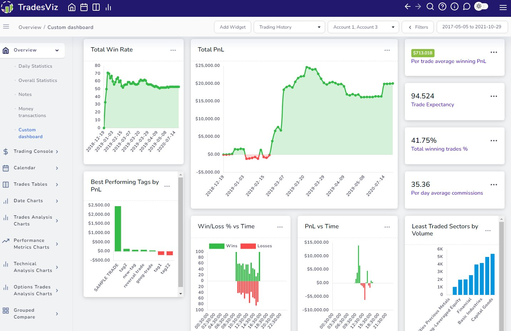Open the Total PnL widget options menu

tap(387, 50)
